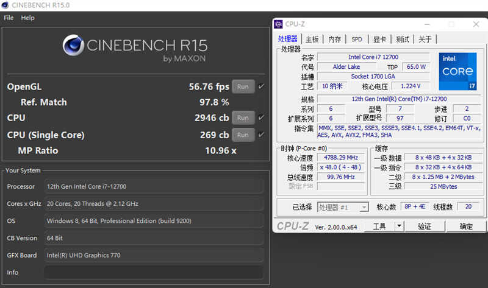Click the Processor field in Your System
Screen dimensions: 488x288
154,186
